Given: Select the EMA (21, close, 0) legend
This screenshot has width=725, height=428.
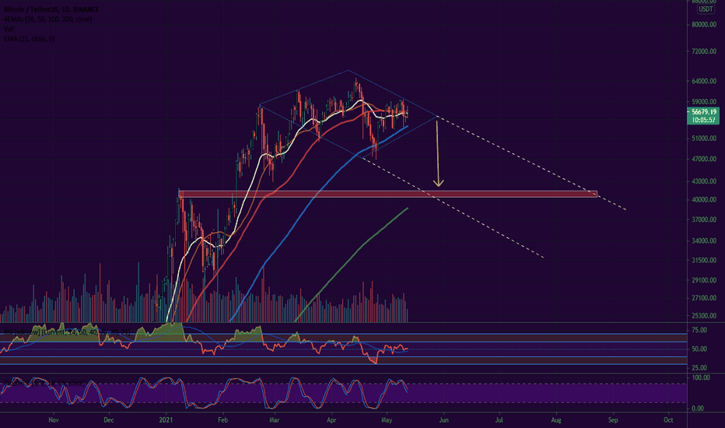Looking at the screenshot, I should click(x=29, y=38).
